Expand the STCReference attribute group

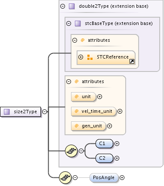[x=80, y=57]
